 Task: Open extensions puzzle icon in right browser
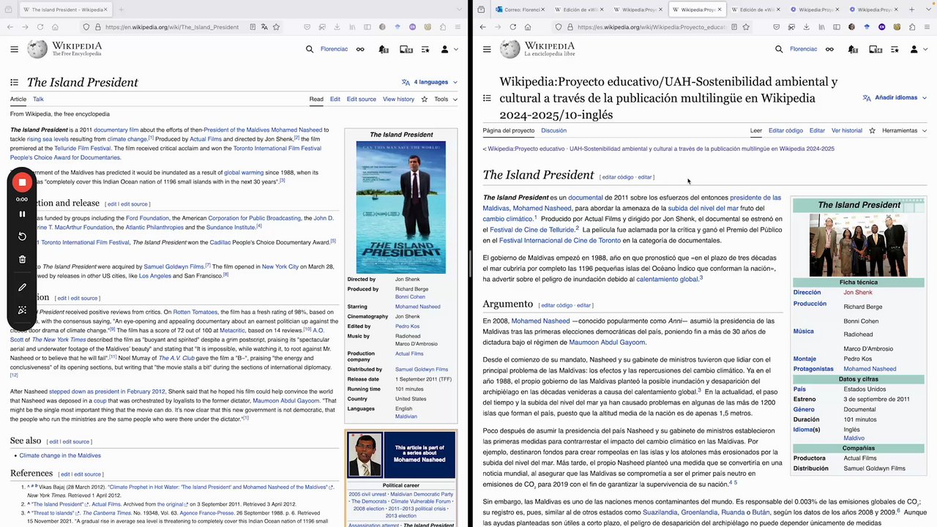pyautogui.click(x=913, y=27)
